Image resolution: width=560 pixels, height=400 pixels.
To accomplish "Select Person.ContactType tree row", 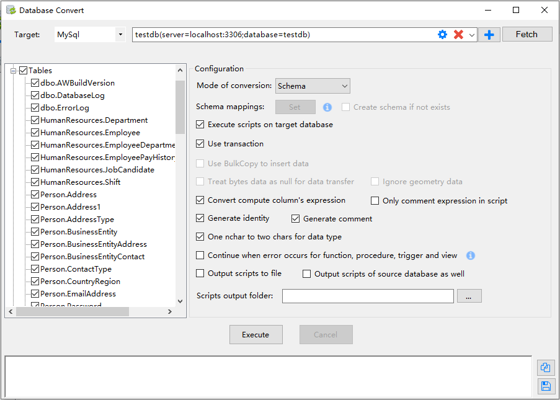I will (x=76, y=269).
